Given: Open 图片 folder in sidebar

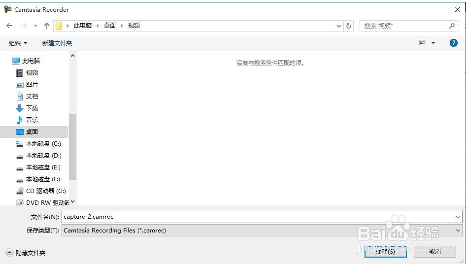Looking at the screenshot, I should click(x=27, y=85).
